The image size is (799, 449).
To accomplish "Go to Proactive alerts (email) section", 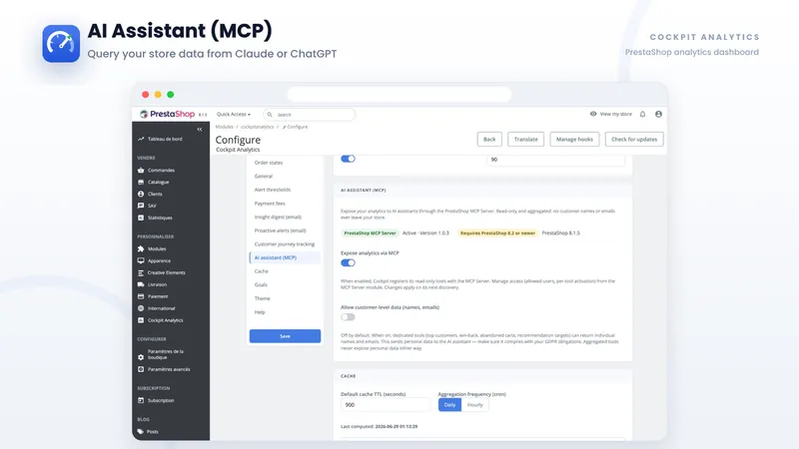I will [x=281, y=230].
